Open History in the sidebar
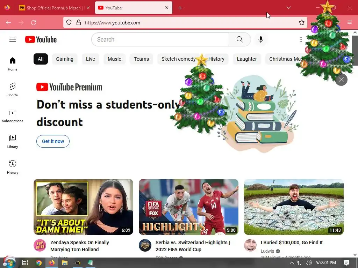Image resolution: width=358 pixels, height=268 pixels. coord(13,167)
